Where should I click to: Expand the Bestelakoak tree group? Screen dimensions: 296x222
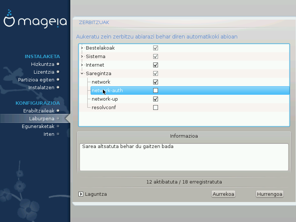click(x=82, y=48)
